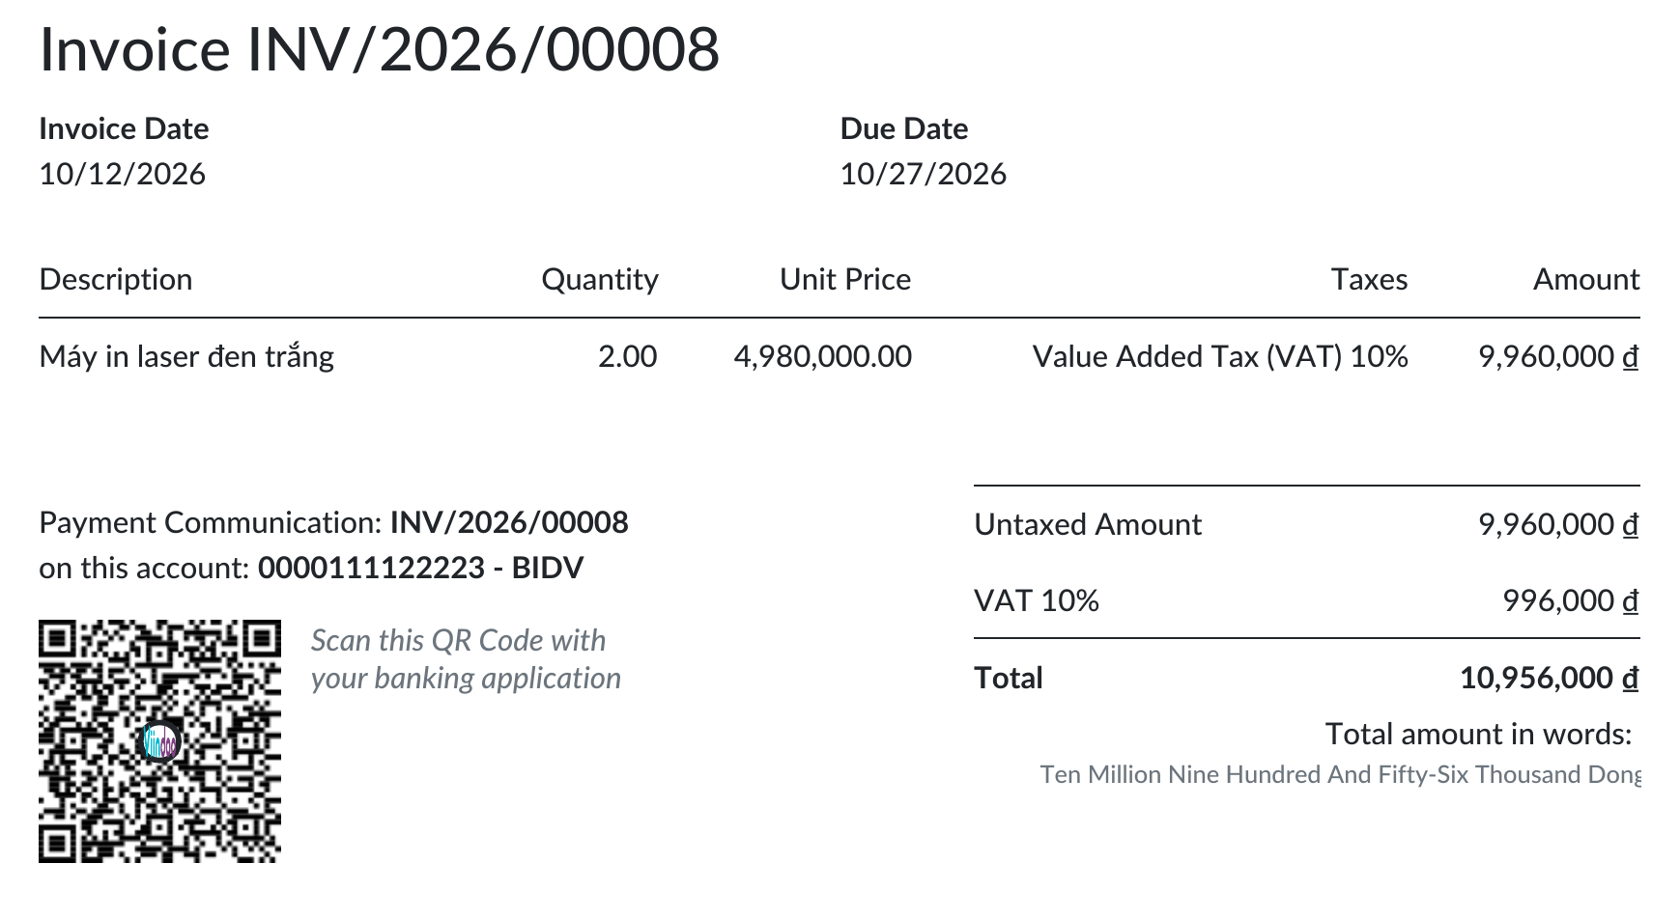
Task: Select the Invoice Date value 10/12/2026
Action: pos(123,174)
